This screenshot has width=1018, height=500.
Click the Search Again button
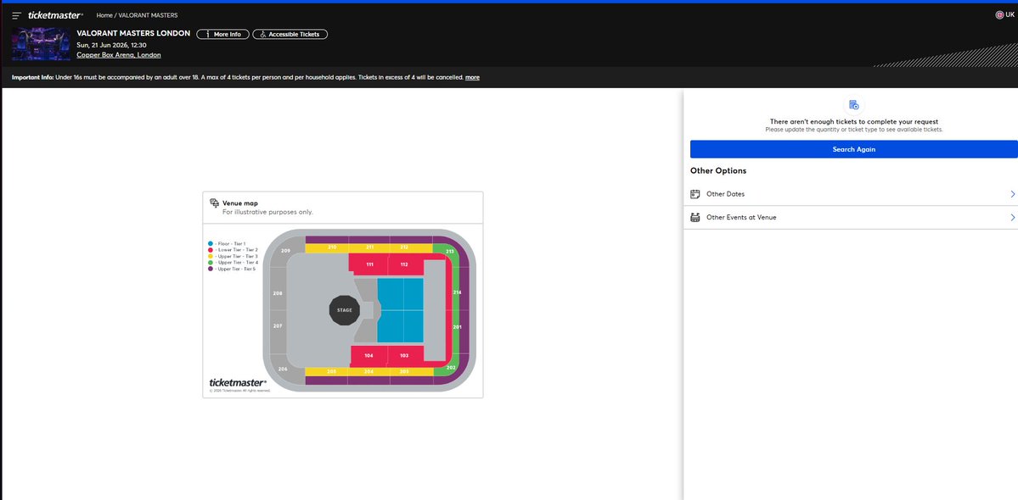click(854, 149)
